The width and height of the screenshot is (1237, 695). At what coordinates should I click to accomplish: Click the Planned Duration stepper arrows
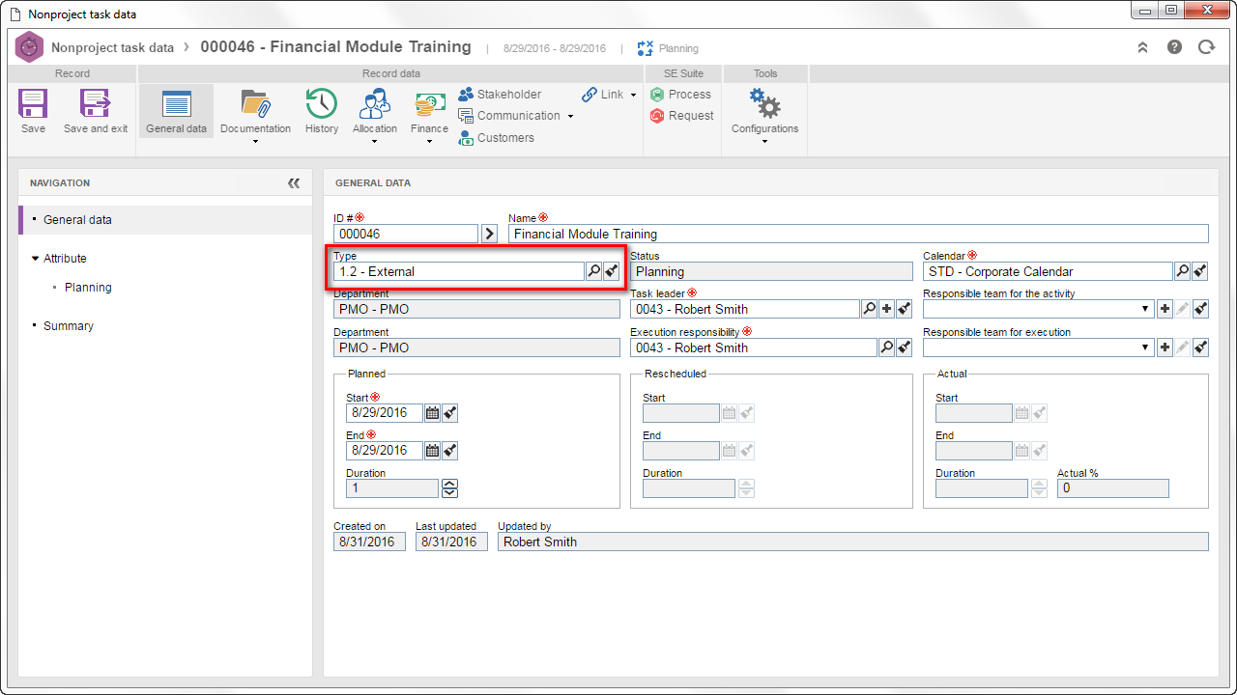[x=449, y=488]
